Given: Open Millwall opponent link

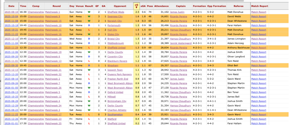Looking at the screenshot, I should [x=111, y=97].
